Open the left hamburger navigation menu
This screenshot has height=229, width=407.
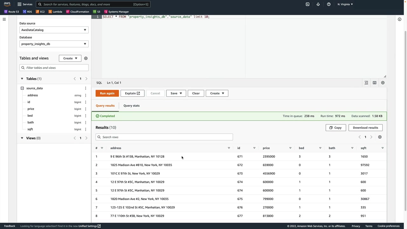click(x=4, y=19)
